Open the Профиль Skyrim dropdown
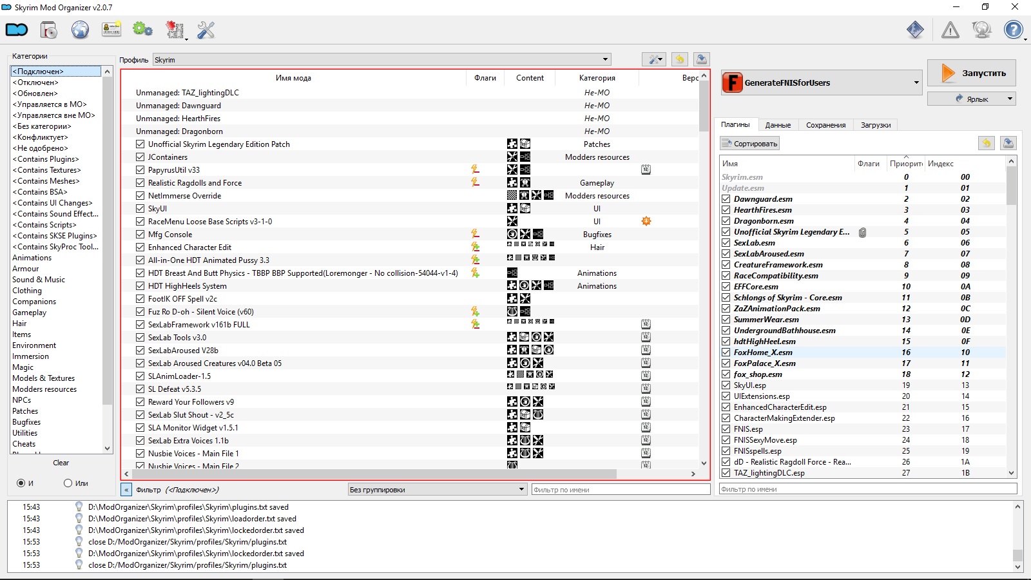This screenshot has height=580, width=1031. (381, 59)
